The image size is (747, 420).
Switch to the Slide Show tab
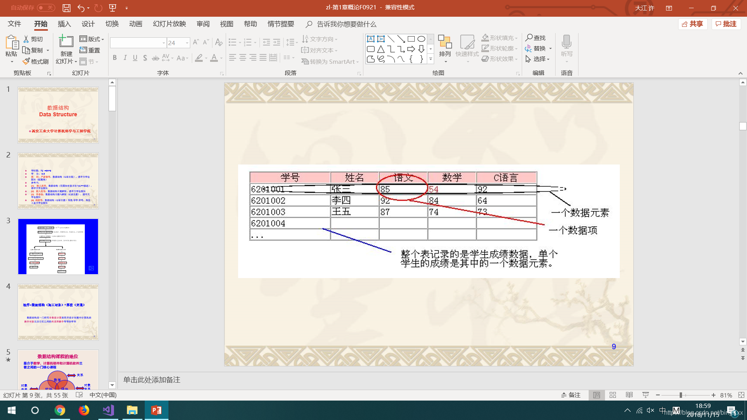click(x=169, y=24)
